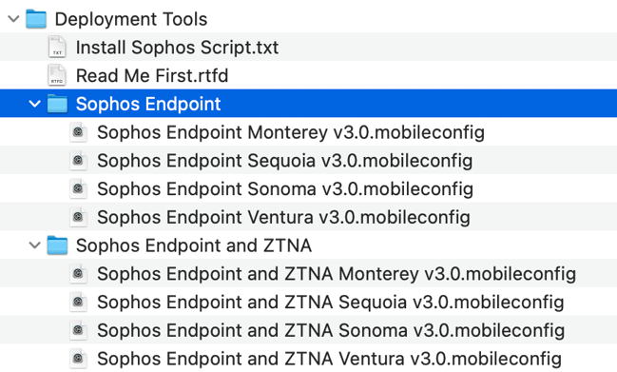Click the profile icon of Sophos Endpoint Monterey
617x372 pixels.
point(78,132)
